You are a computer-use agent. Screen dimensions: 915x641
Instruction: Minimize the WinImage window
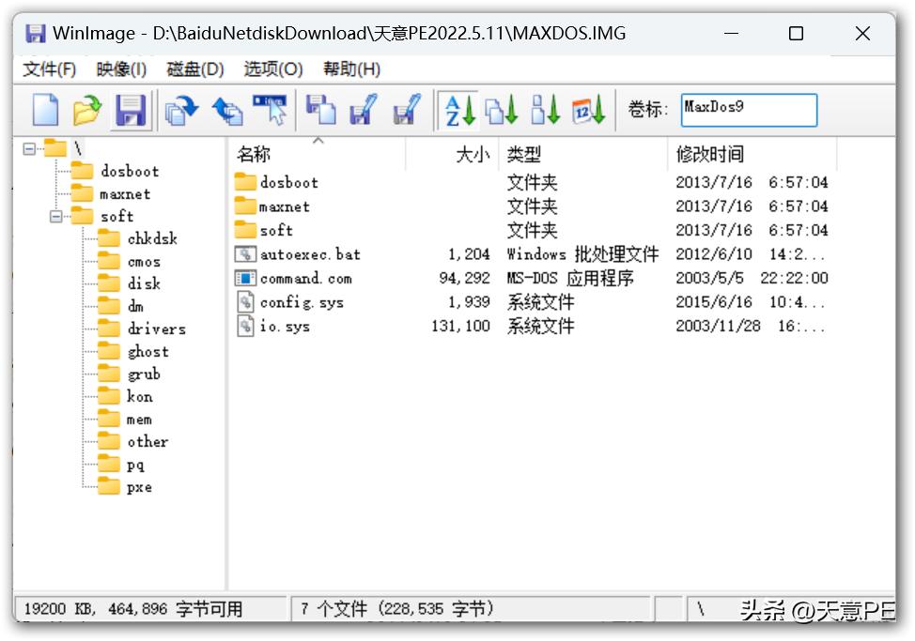click(732, 33)
